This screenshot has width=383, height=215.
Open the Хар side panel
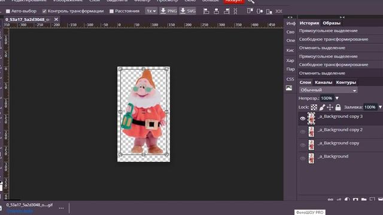pyautogui.click(x=290, y=60)
